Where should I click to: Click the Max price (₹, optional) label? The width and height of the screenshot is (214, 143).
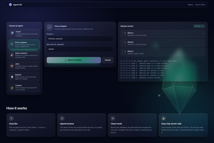[x=55, y=44]
